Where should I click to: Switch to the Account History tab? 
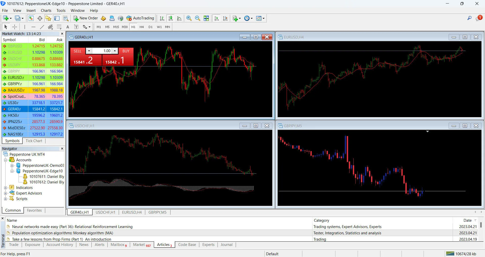click(x=60, y=245)
